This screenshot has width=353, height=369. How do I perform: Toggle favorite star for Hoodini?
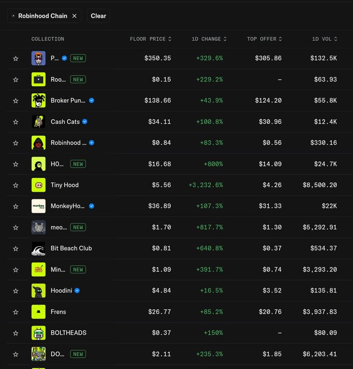coord(16,291)
